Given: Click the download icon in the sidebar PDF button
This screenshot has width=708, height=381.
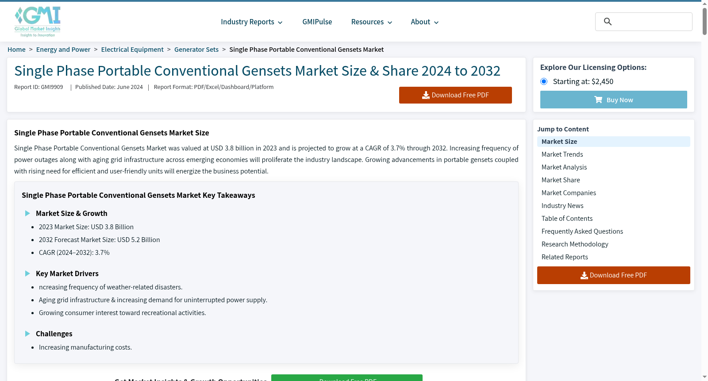Looking at the screenshot, I should click(x=584, y=275).
